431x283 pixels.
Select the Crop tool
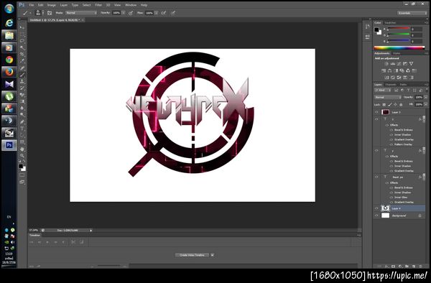[x=22, y=55]
